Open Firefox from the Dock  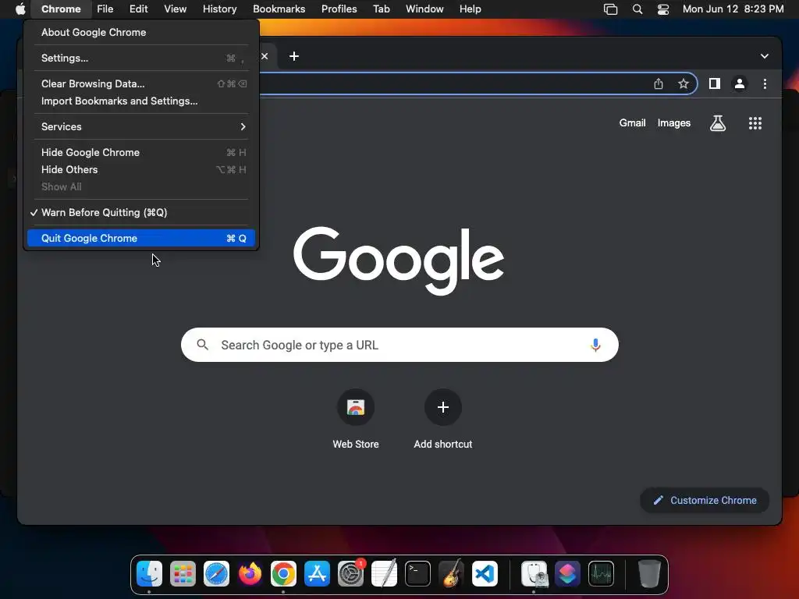tap(250, 573)
